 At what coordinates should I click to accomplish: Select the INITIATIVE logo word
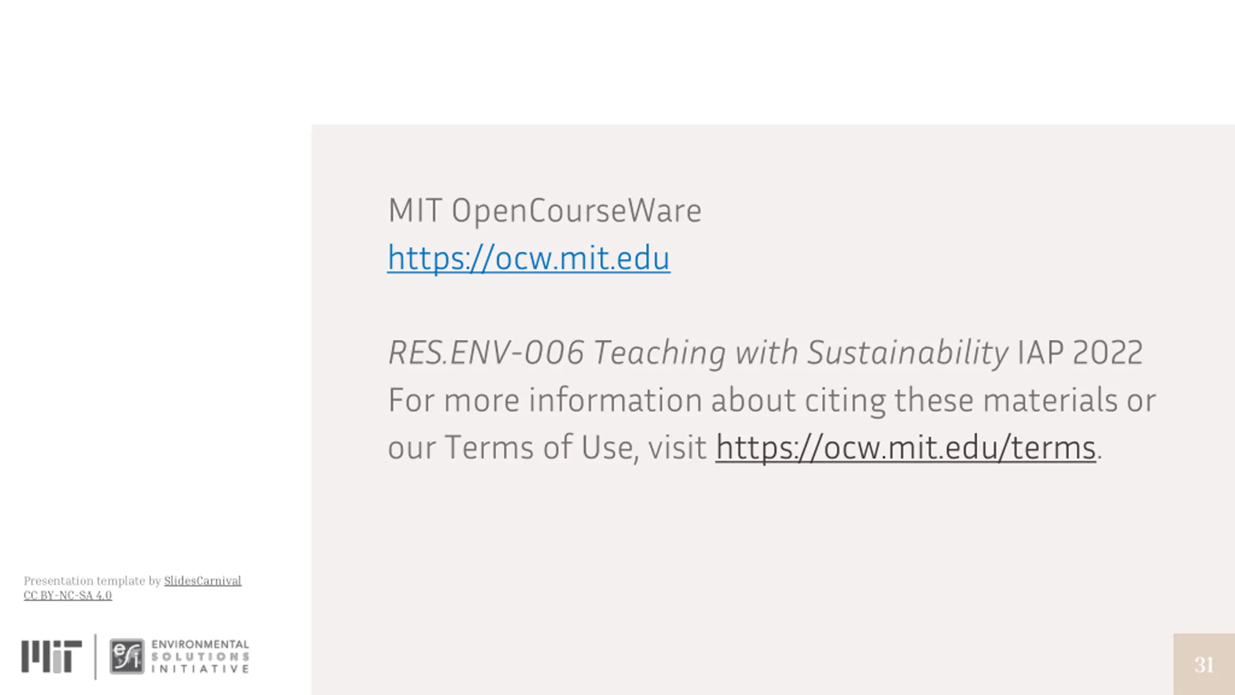[x=200, y=669]
